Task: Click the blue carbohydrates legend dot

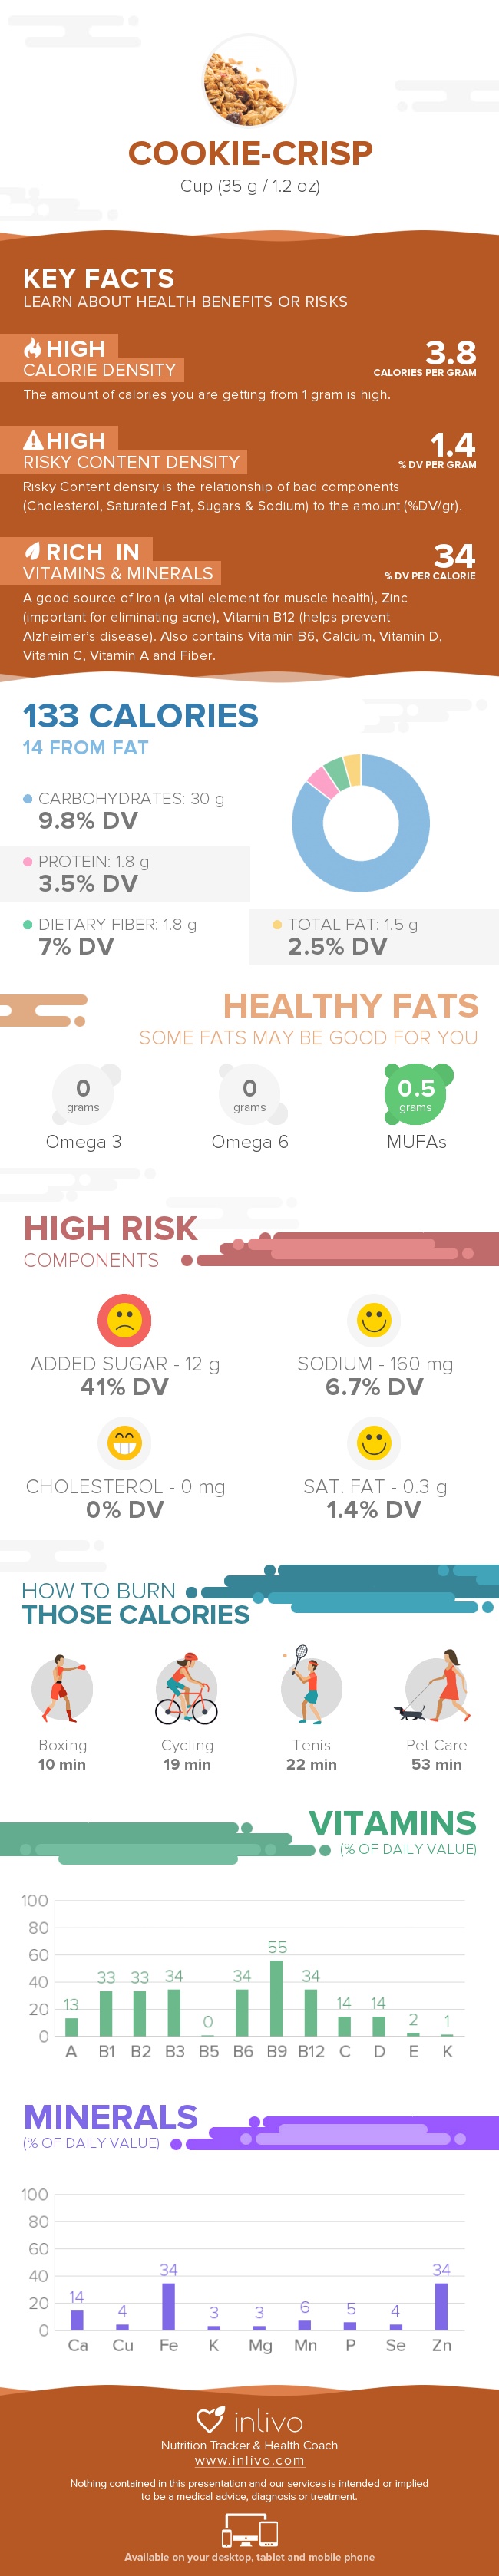Action: coord(28,799)
